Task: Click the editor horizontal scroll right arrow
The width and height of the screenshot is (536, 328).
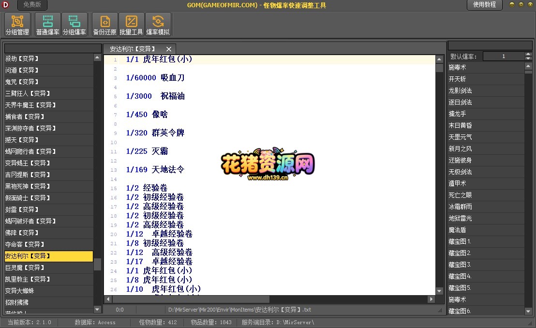Action: coord(432,299)
